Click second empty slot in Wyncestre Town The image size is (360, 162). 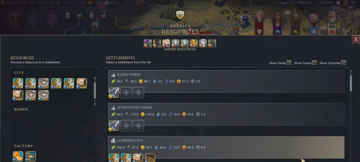pos(138,126)
